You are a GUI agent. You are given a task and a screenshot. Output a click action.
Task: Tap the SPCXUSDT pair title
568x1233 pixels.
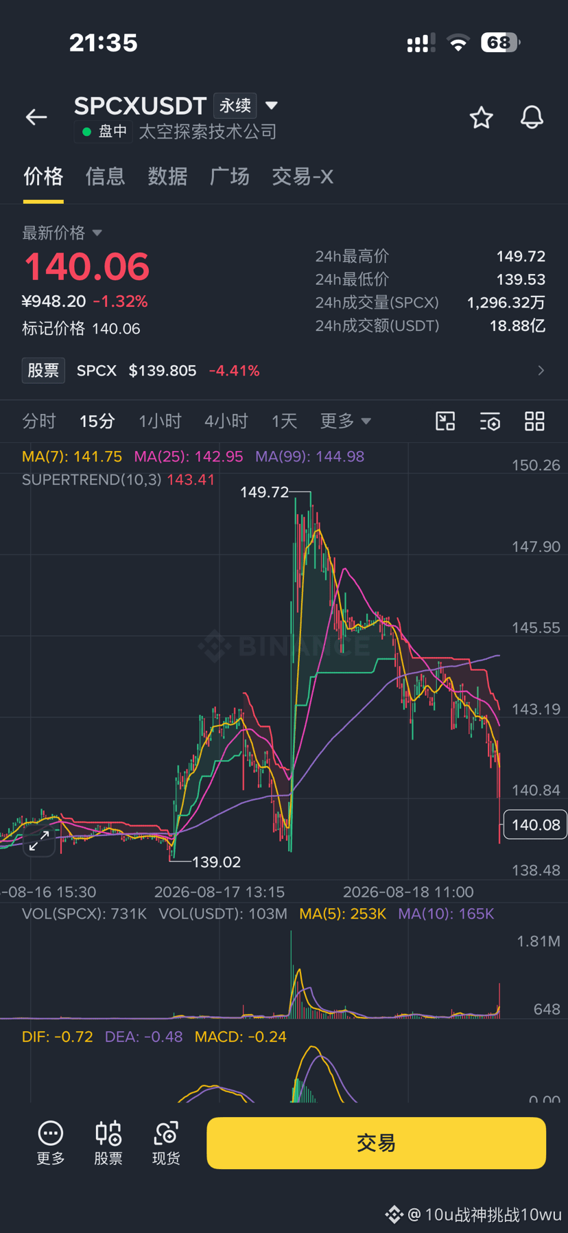(140, 106)
